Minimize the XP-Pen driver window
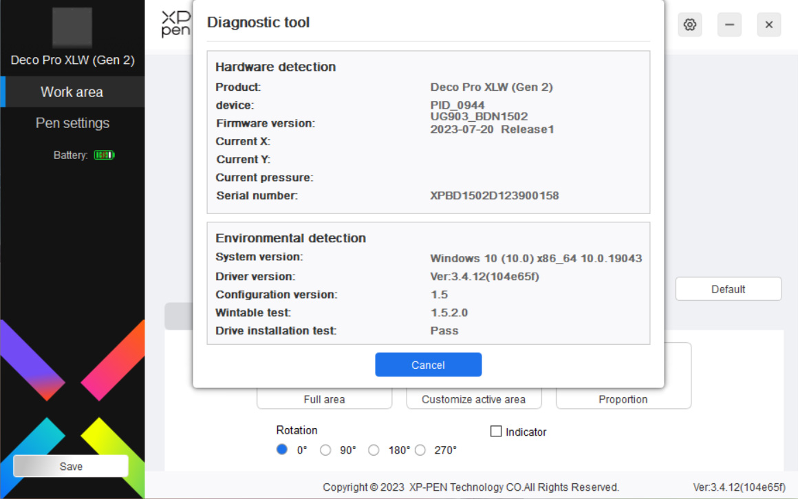This screenshot has width=798, height=499. 729,25
